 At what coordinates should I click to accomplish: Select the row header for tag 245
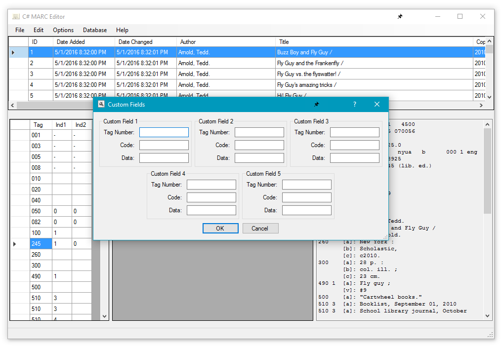19,244
